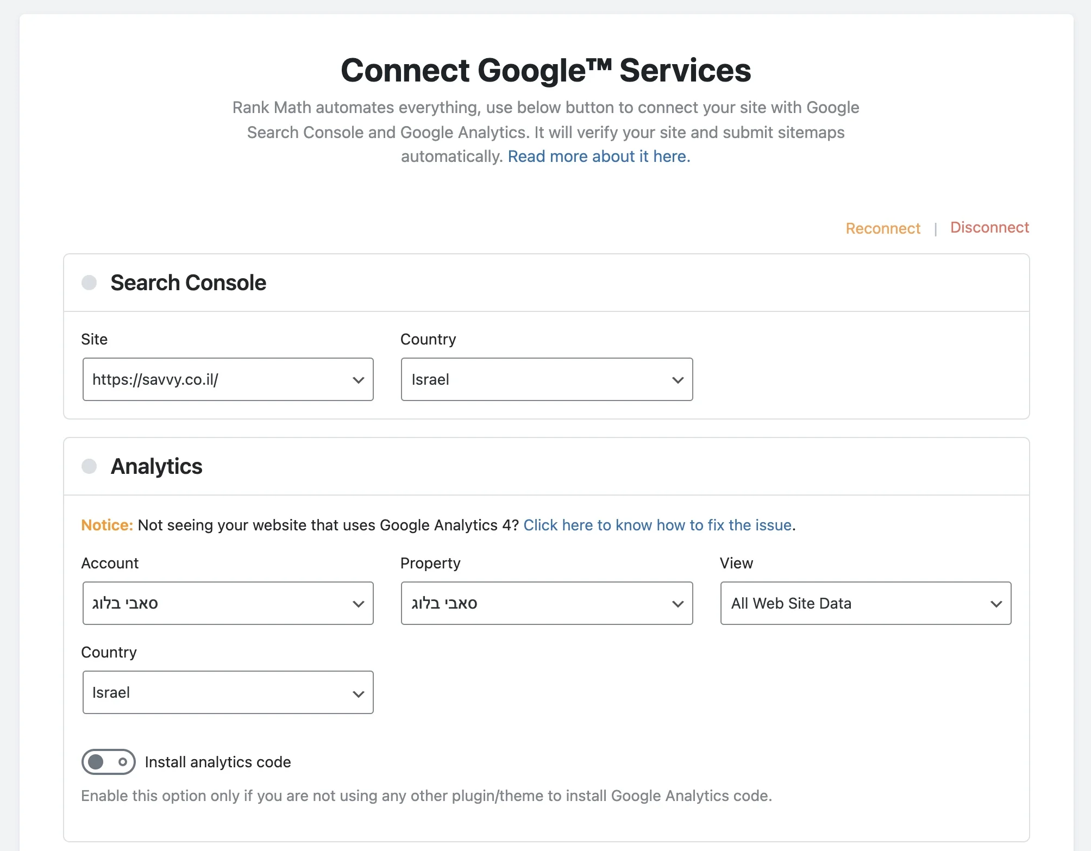
Task: Open the Search Console Site dropdown
Action: [x=228, y=379]
